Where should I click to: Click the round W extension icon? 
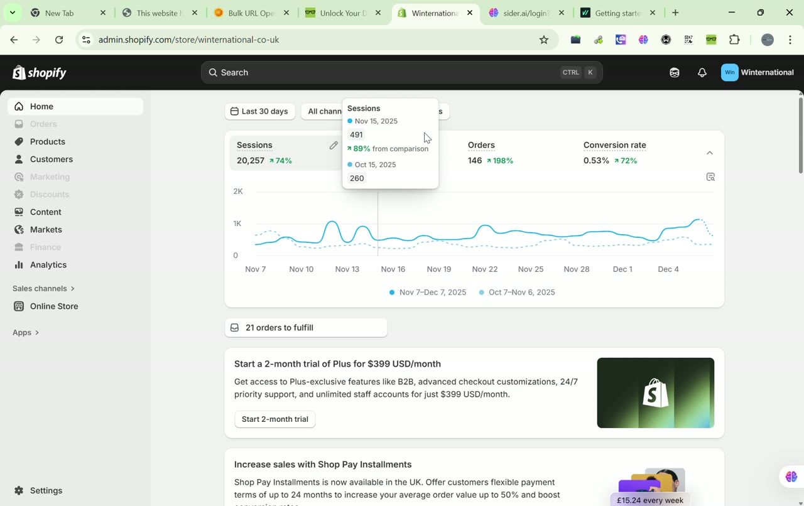click(x=666, y=40)
